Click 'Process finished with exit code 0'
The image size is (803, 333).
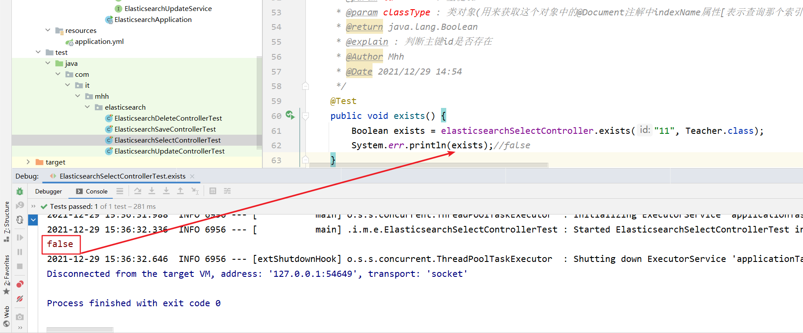point(134,303)
